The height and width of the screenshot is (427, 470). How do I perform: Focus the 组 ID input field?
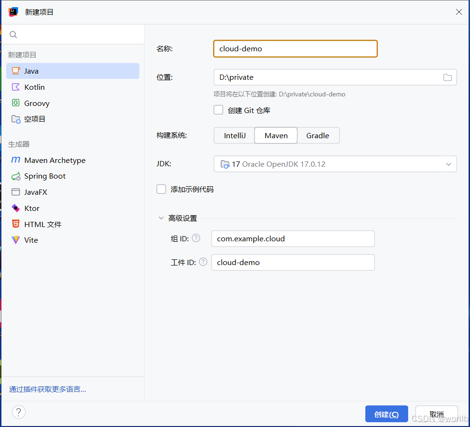[x=293, y=239]
